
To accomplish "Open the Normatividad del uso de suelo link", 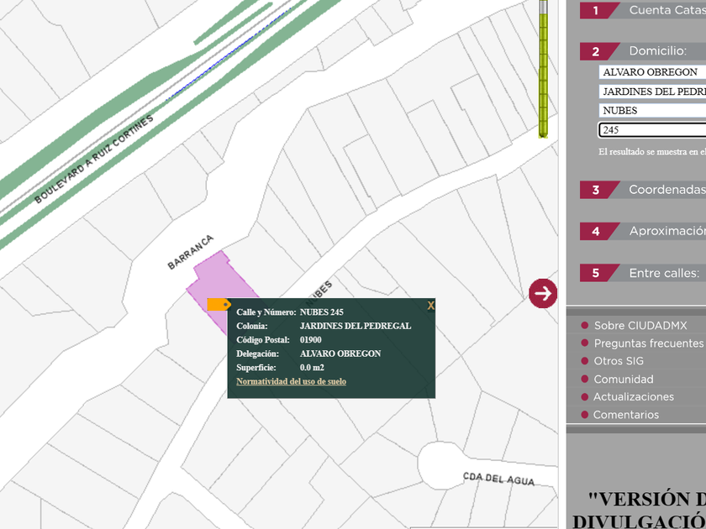I will click(291, 381).
